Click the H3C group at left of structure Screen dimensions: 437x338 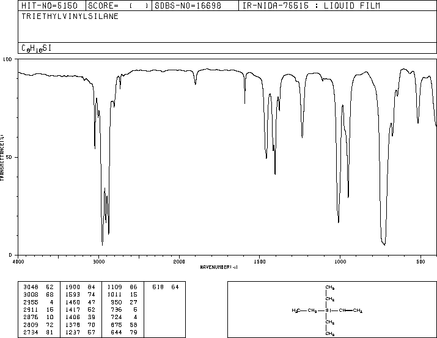click(x=296, y=310)
